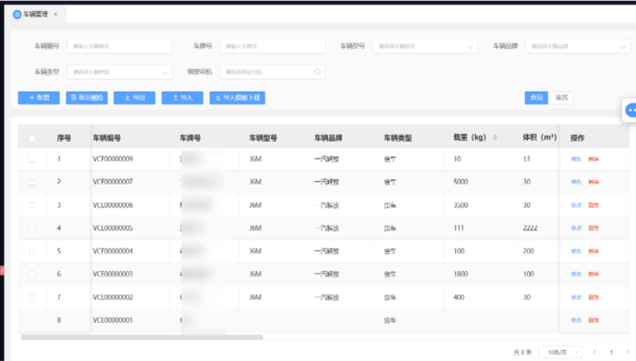Click the 载重 value 5000
Image resolution: width=636 pixels, height=361 pixels.
coord(461,182)
